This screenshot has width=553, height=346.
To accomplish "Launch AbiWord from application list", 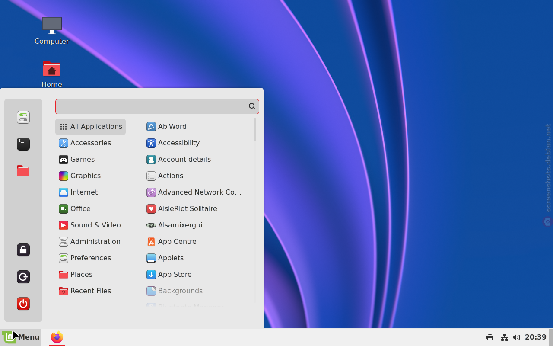I will 194,127.
